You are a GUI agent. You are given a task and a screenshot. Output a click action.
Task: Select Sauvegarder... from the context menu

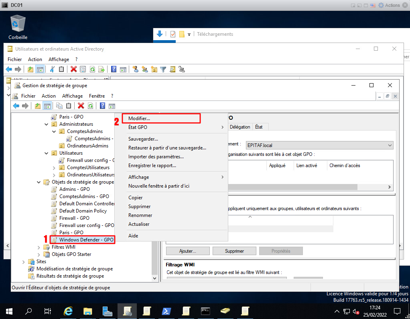coord(143,139)
